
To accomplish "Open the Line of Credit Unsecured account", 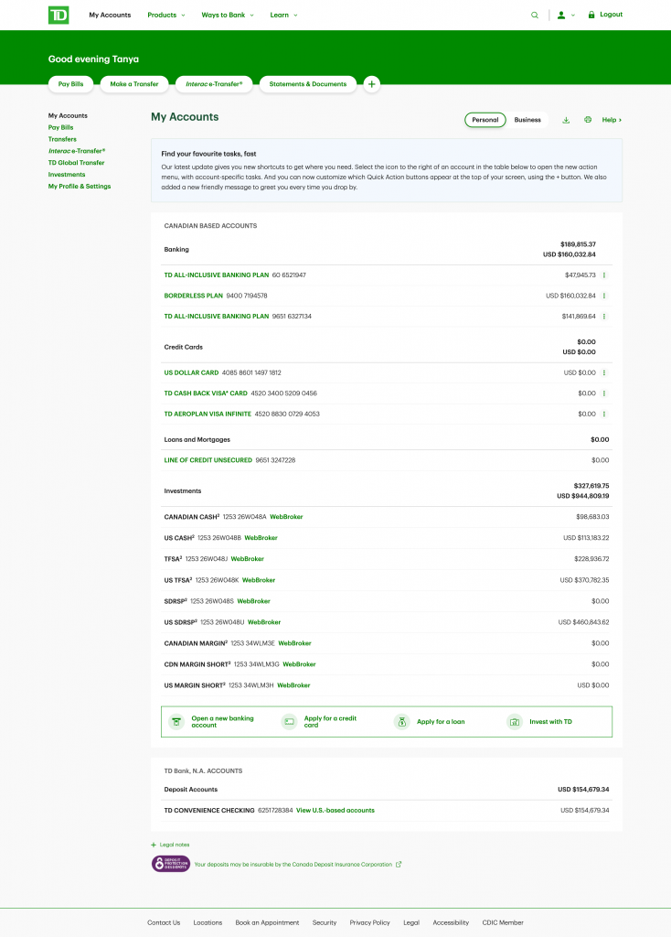I will pos(208,460).
